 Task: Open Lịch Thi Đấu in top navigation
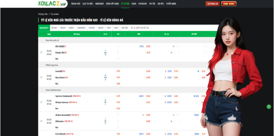click(x=88, y=4)
